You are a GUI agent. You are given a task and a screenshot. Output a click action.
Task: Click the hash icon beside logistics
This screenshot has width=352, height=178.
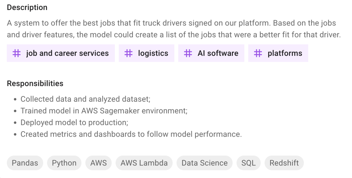(x=128, y=53)
